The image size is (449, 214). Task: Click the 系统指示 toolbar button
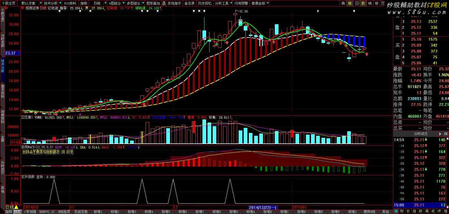pyautogui.click(x=174, y=3)
